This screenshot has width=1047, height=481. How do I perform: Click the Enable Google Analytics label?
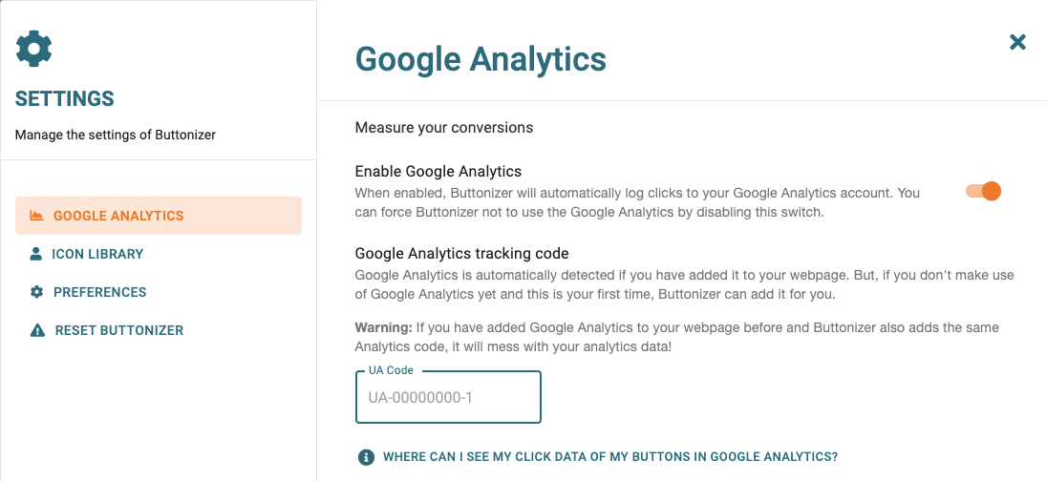(438, 172)
